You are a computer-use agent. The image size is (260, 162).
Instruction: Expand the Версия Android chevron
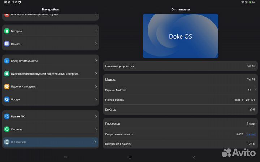click(x=255, y=90)
